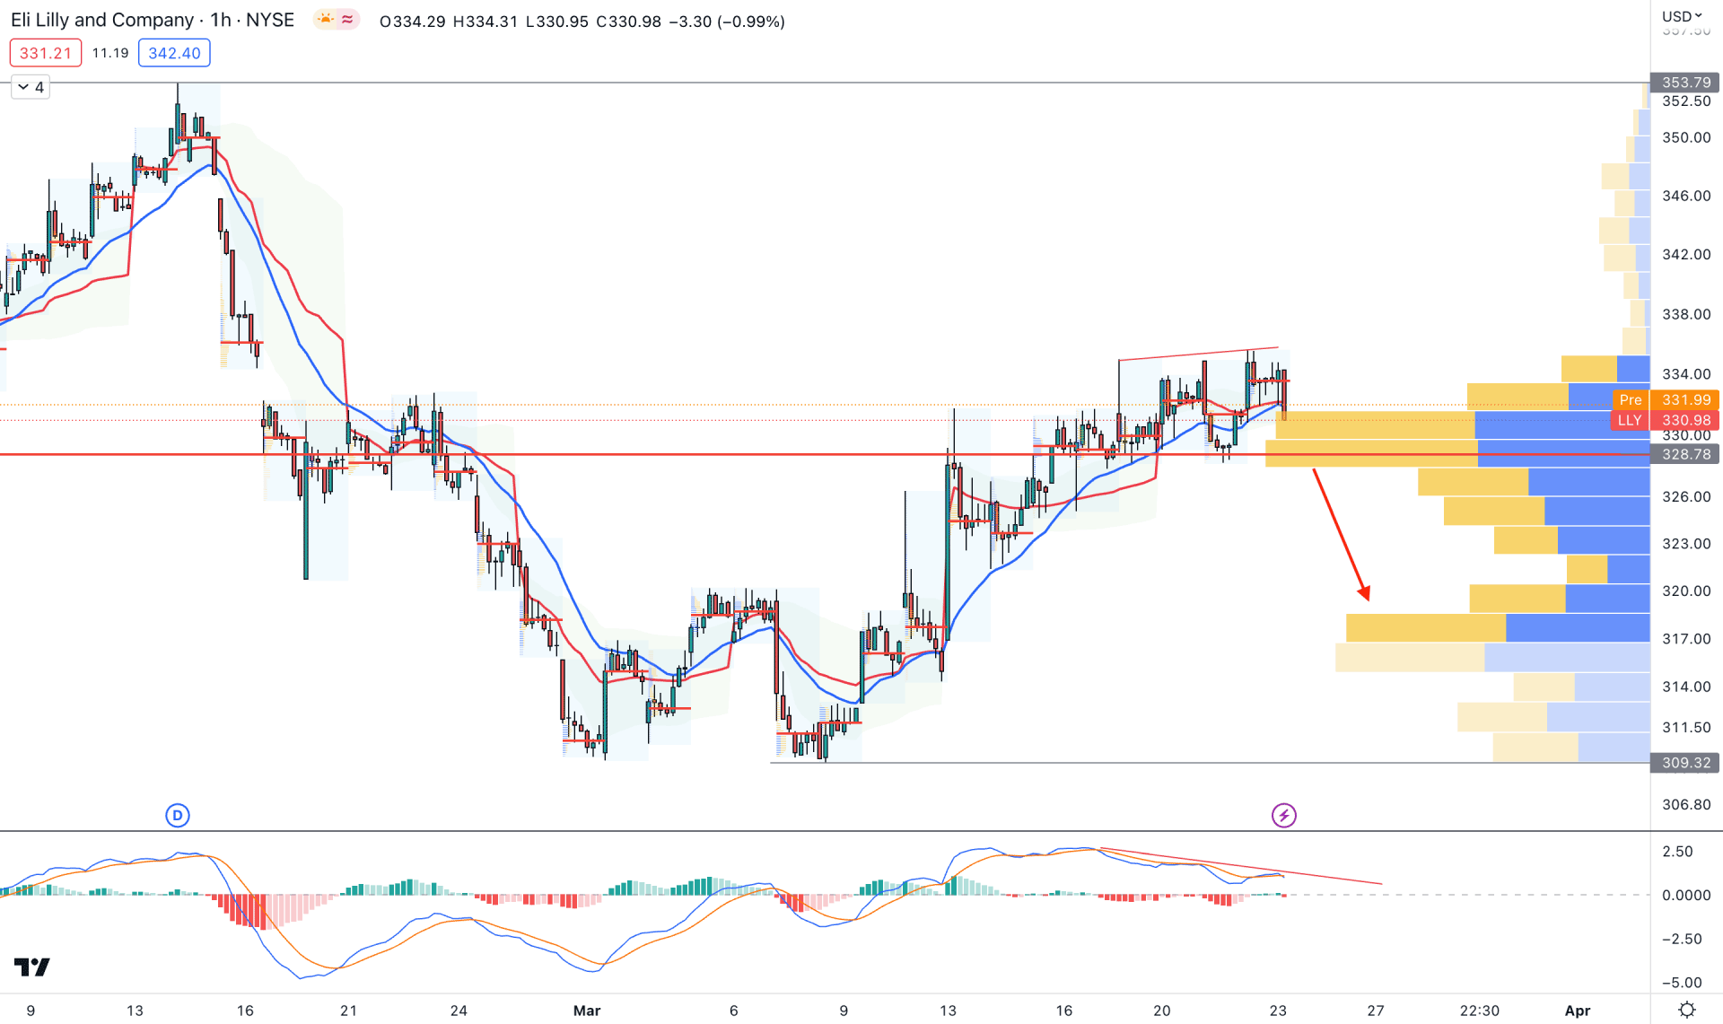Select the LLY 330.98 last price label
This screenshot has height=1024, width=1723.
click(1666, 420)
